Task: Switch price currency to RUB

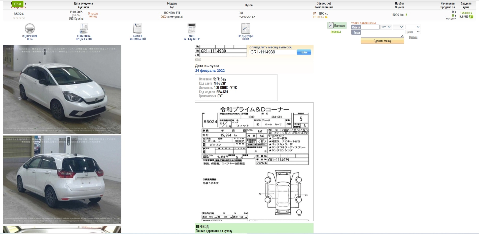Action: click(462, 17)
